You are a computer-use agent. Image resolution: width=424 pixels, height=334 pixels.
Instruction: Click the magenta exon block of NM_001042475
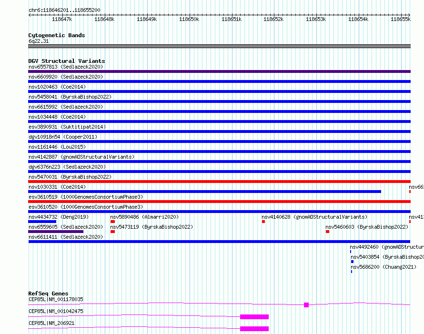254,317
